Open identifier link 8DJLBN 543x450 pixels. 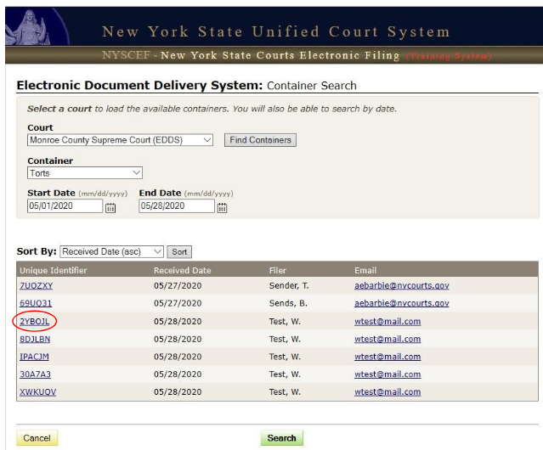(35, 339)
